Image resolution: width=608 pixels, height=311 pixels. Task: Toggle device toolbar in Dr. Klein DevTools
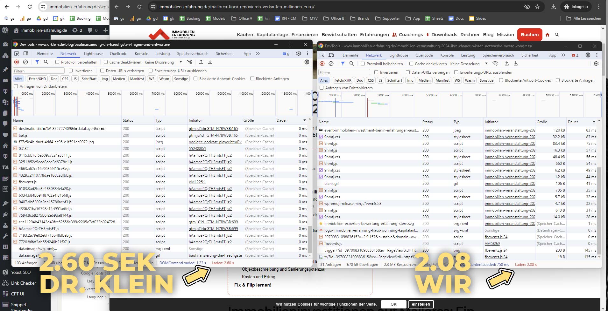pyautogui.click(x=26, y=53)
